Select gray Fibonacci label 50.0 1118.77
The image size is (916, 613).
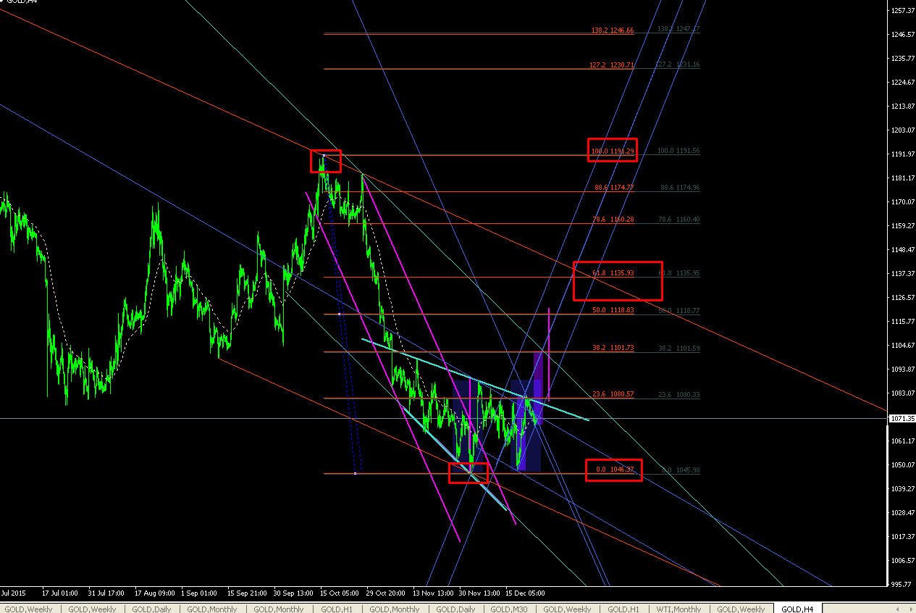tap(679, 310)
